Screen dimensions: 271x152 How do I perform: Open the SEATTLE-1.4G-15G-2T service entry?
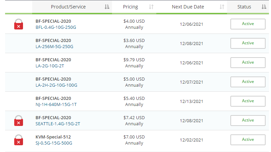coord(58,124)
